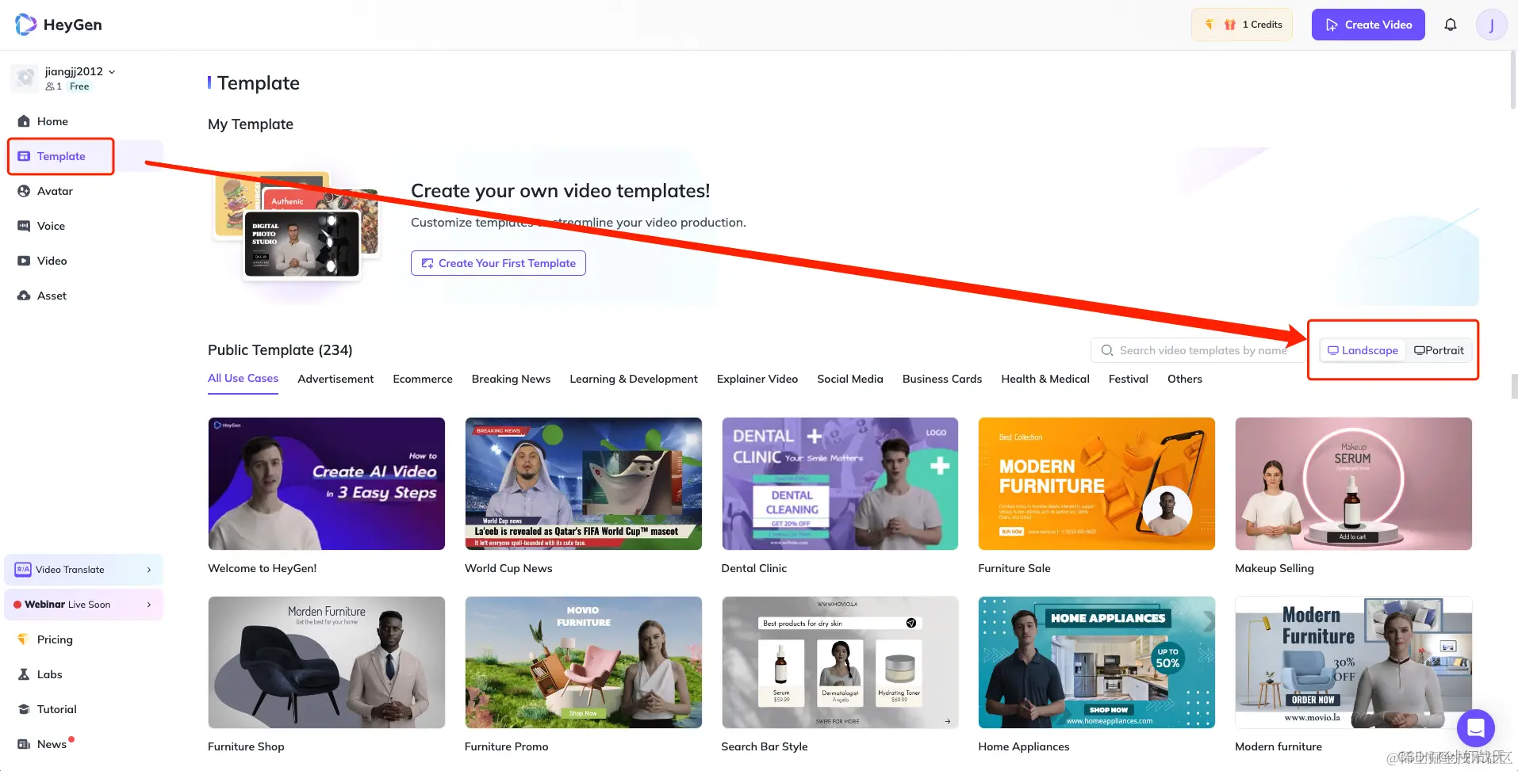This screenshot has width=1518, height=771.
Task: Expand the jiangjj2012 workspace dropdown
Action: [112, 71]
